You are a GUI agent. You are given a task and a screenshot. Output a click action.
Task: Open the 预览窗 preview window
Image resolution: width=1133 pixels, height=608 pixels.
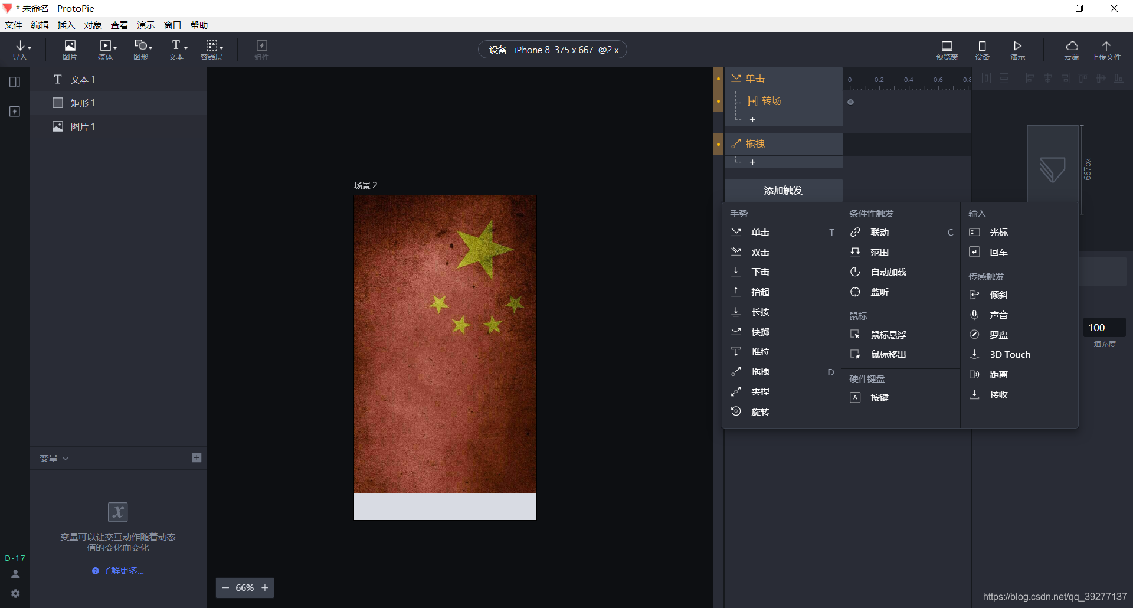pos(947,50)
